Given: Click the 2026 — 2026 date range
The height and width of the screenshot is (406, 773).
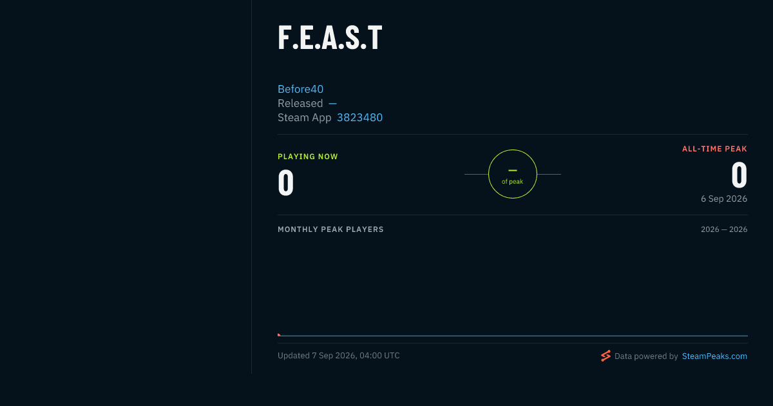Looking at the screenshot, I should [x=724, y=229].
